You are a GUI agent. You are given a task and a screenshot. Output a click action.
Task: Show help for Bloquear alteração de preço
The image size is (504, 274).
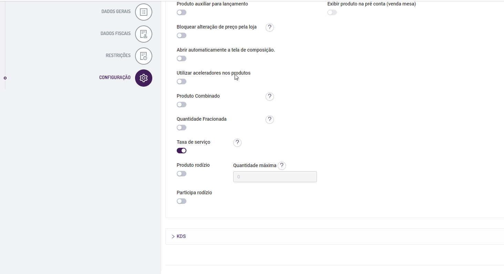coord(270,28)
